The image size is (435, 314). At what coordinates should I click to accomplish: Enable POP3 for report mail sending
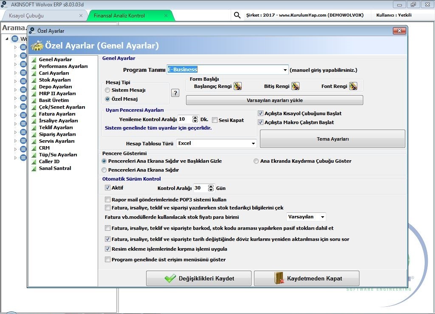click(107, 199)
